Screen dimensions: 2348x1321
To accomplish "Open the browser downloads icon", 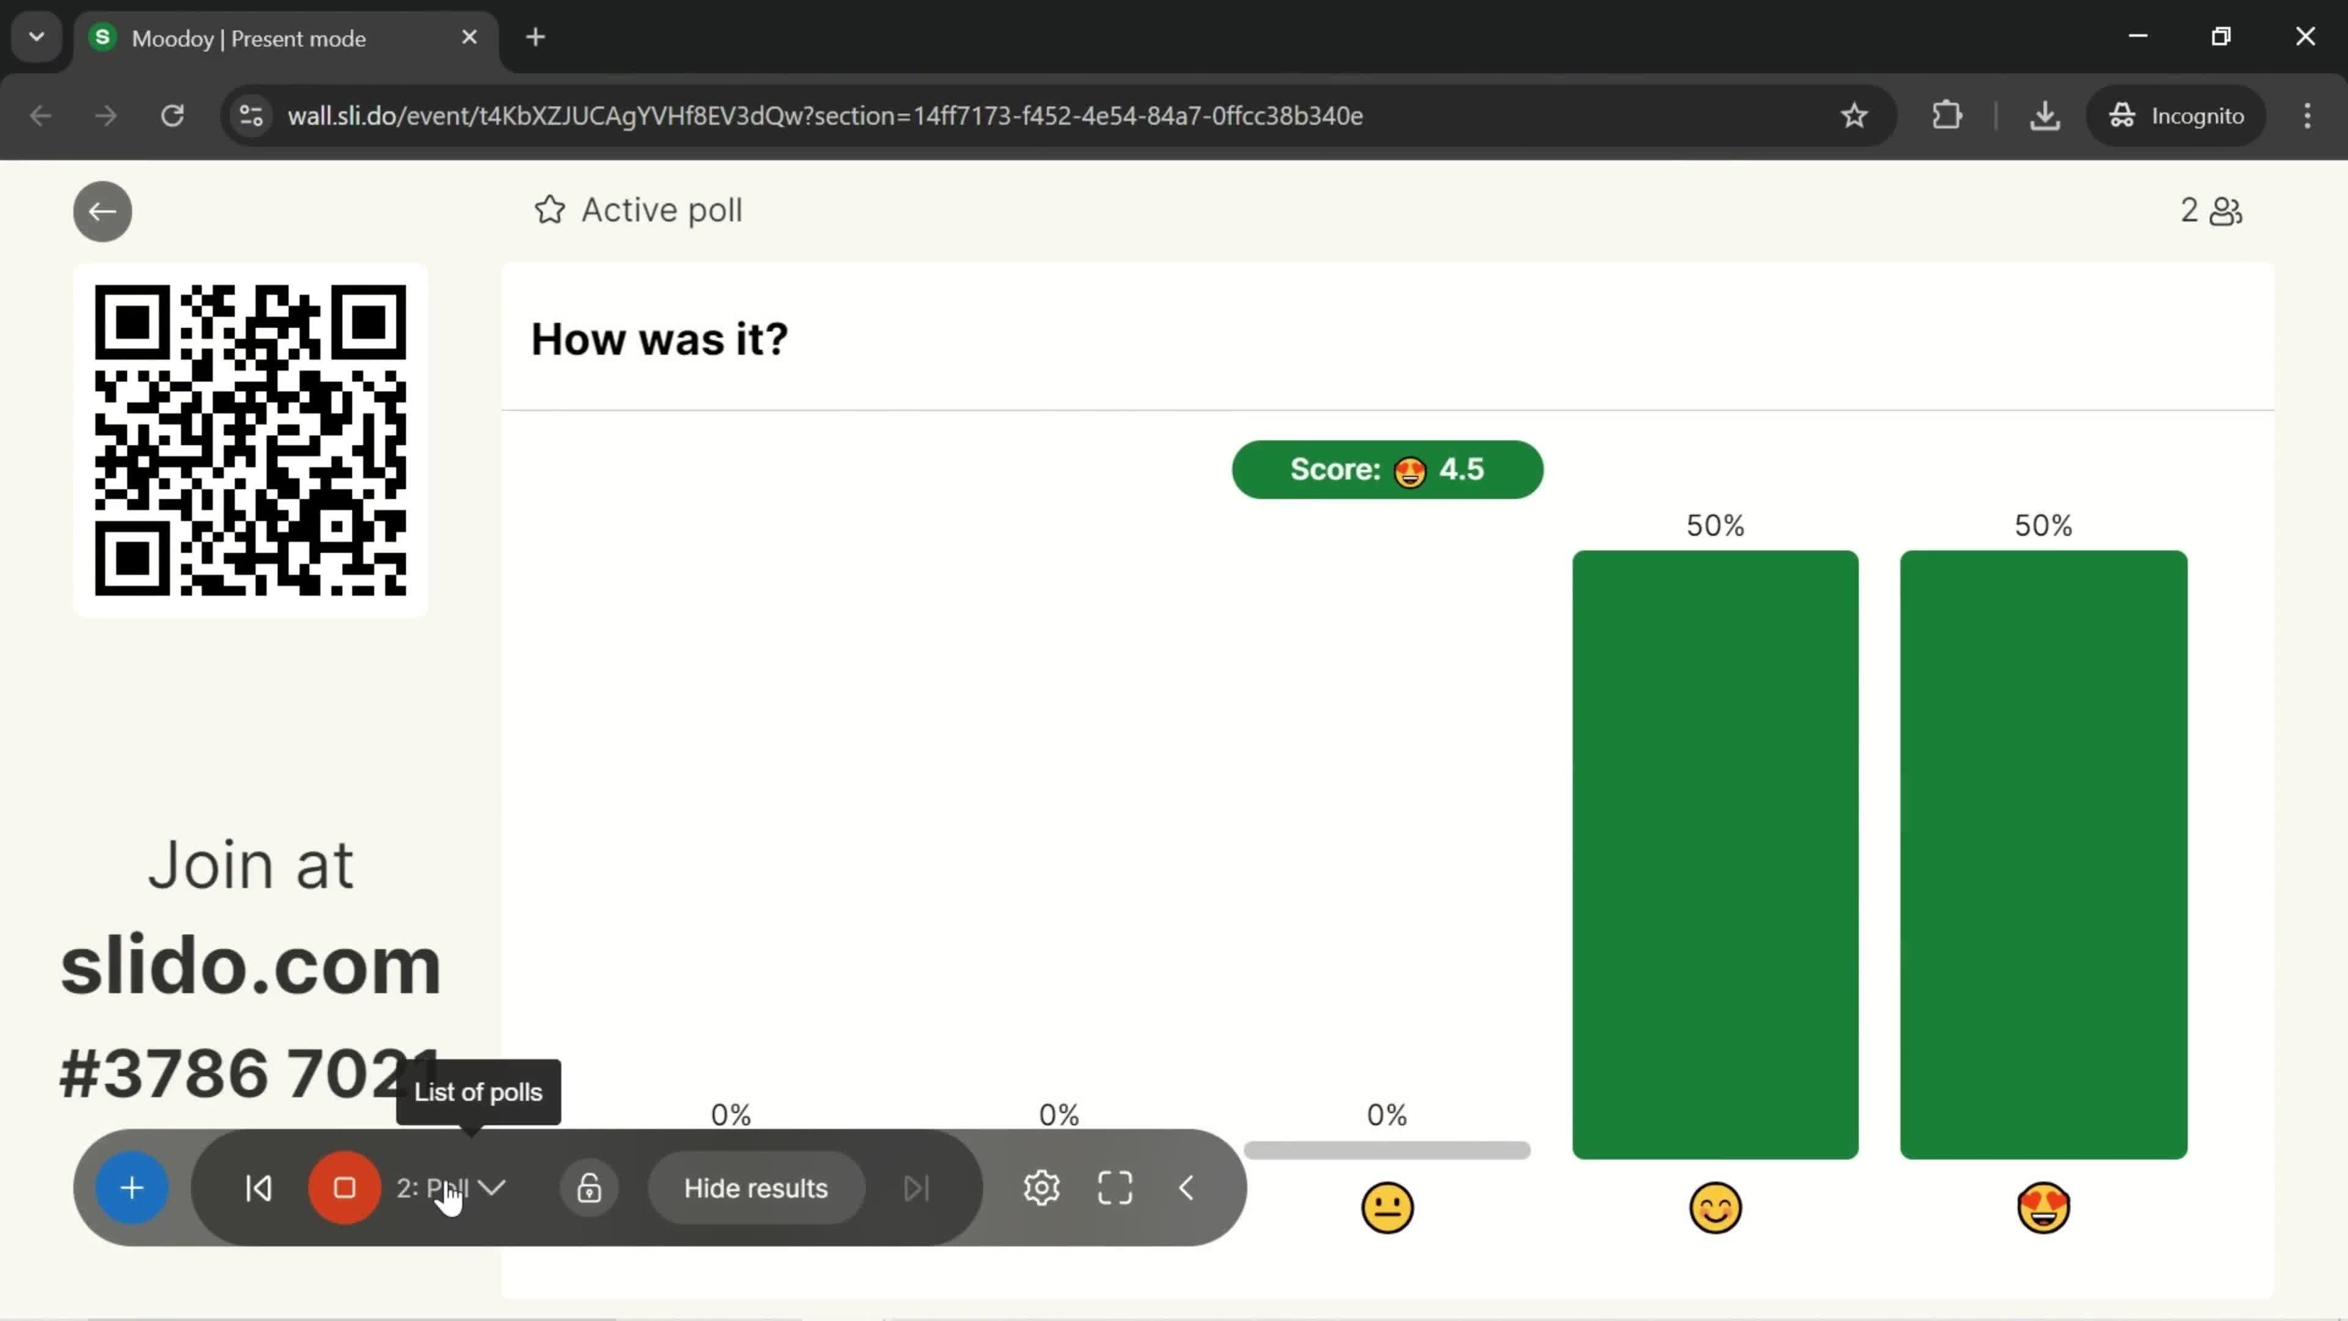I will point(2045,116).
